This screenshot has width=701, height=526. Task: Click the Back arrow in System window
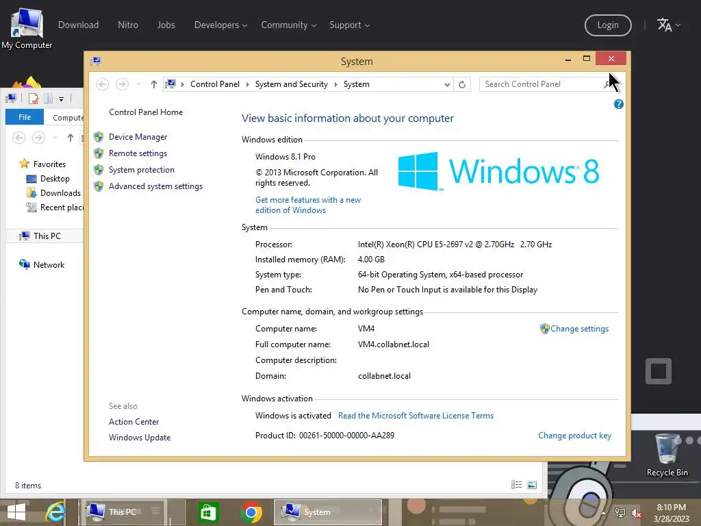[x=103, y=84]
